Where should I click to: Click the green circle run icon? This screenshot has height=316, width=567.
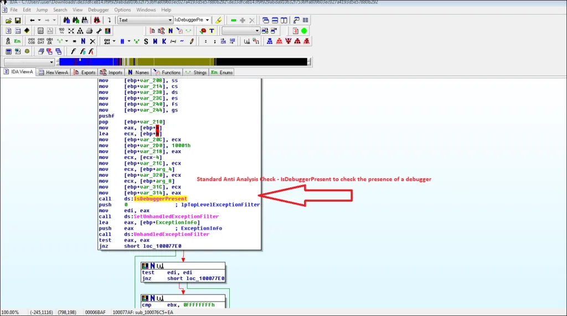tap(304, 31)
